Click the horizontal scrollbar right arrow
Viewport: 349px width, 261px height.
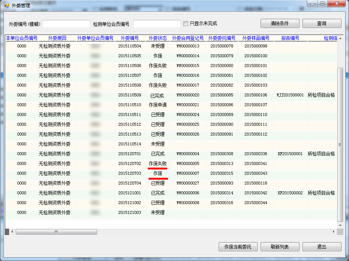click(x=334, y=232)
